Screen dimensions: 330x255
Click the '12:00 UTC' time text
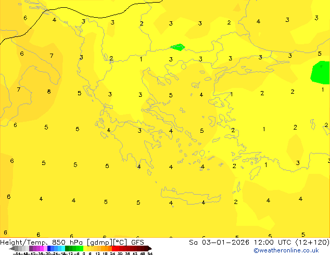[273, 243]
